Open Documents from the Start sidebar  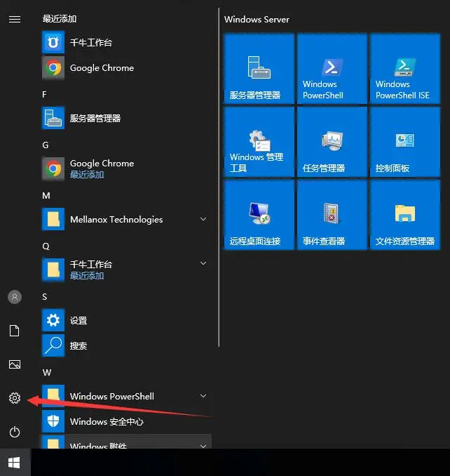click(x=14, y=331)
